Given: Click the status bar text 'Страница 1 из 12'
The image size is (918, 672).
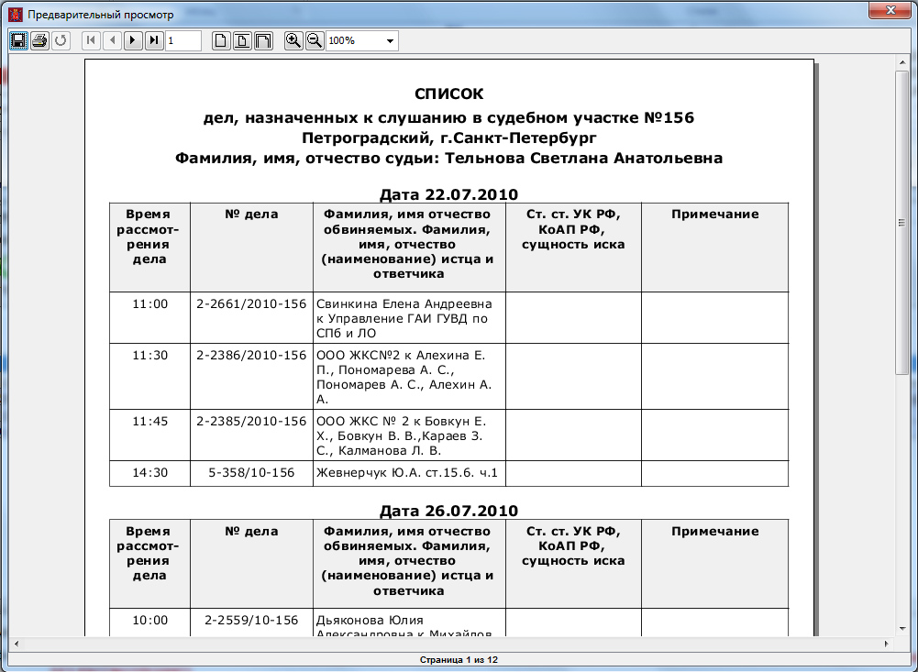Looking at the screenshot, I should (x=459, y=660).
